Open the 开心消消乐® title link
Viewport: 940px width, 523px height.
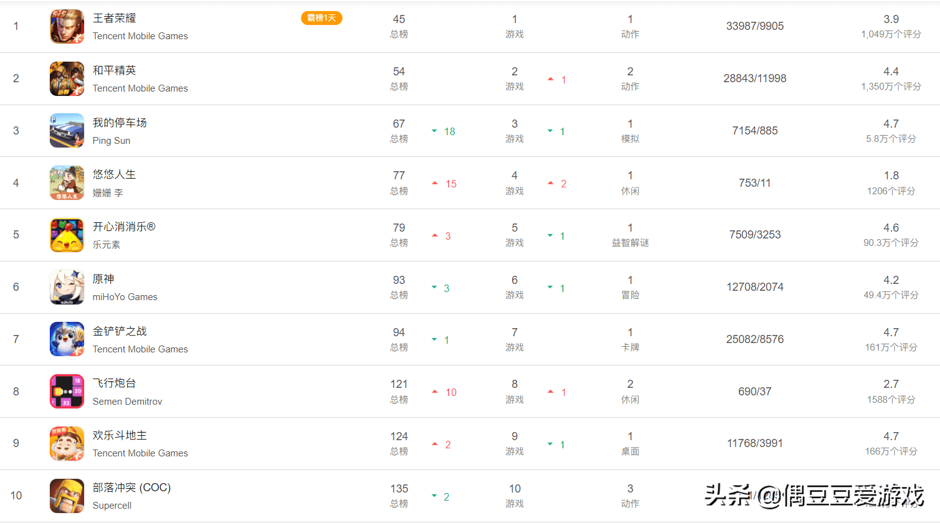[x=124, y=227]
